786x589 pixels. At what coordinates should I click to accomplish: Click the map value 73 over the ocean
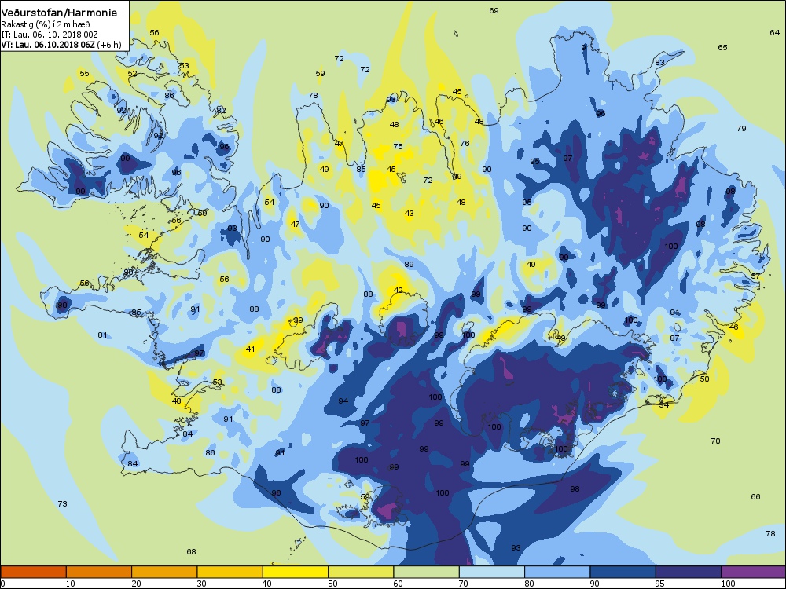coord(62,504)
